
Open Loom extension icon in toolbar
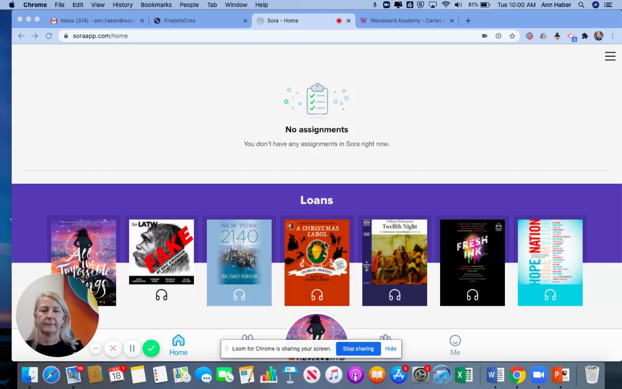tap(529, 36)
